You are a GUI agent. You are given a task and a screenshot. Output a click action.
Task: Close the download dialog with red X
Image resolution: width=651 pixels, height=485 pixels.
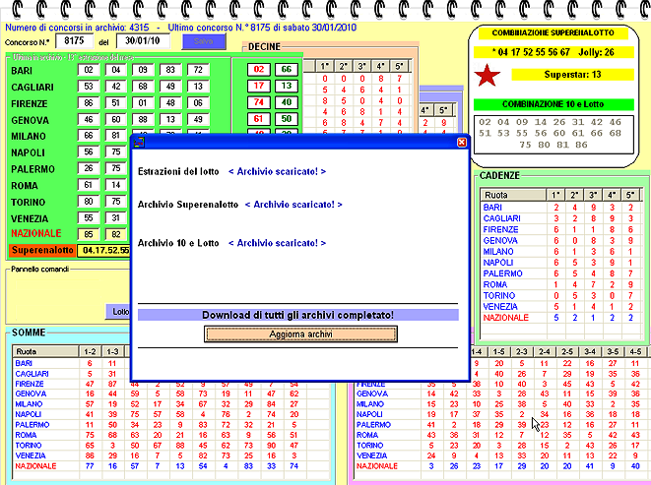coord(461,143)
